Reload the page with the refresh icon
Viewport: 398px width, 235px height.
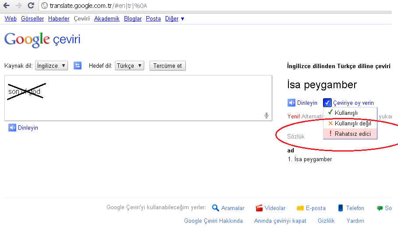[x=31, y=5]
